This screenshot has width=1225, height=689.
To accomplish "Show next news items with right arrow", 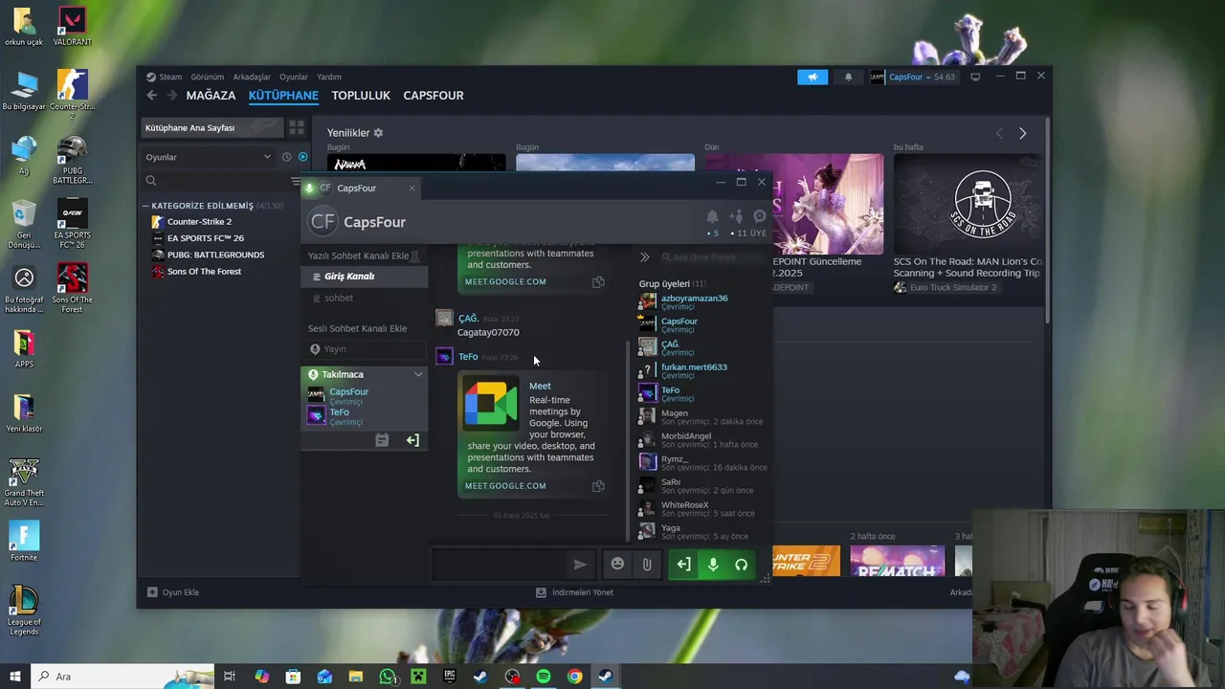I will point(1022,134).
